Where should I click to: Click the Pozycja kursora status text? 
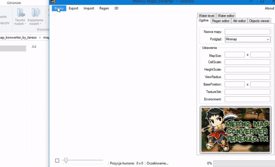(x=126, y=163)
